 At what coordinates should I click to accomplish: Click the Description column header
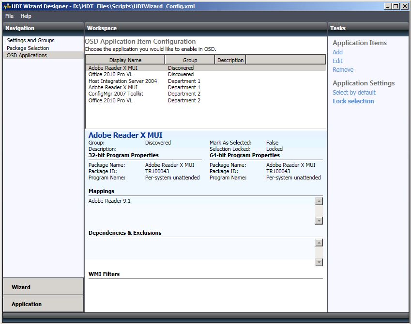click(230, 60)
